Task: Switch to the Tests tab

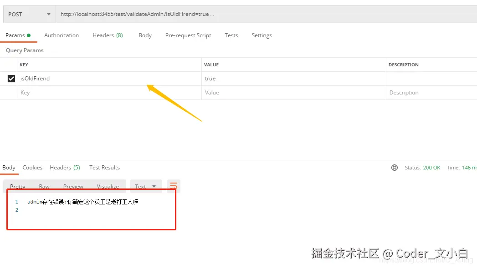Action: click(231, 35)
